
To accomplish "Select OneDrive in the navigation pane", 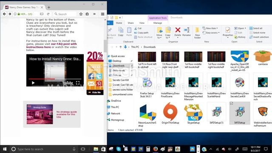I will [116, 101].
